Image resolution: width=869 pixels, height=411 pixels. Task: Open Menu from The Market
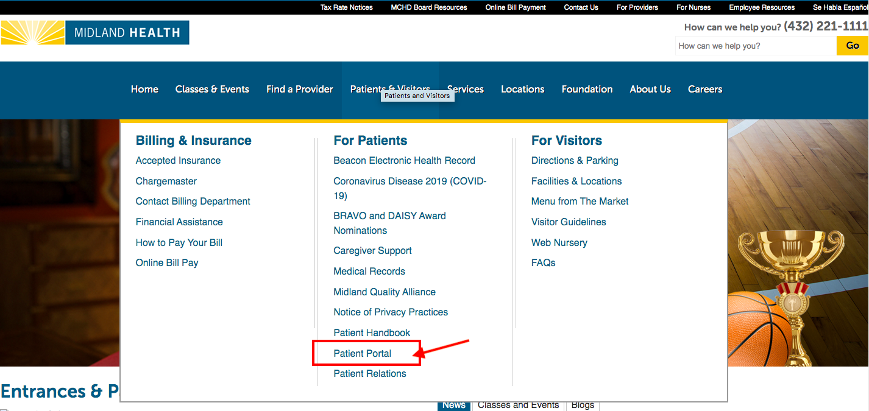[580, 202]
